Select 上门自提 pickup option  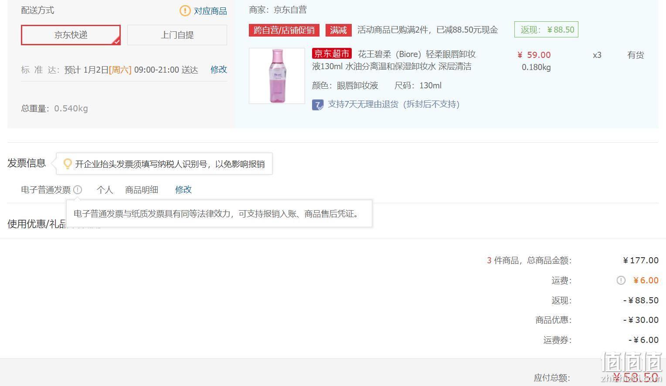[x=177, y=35]
